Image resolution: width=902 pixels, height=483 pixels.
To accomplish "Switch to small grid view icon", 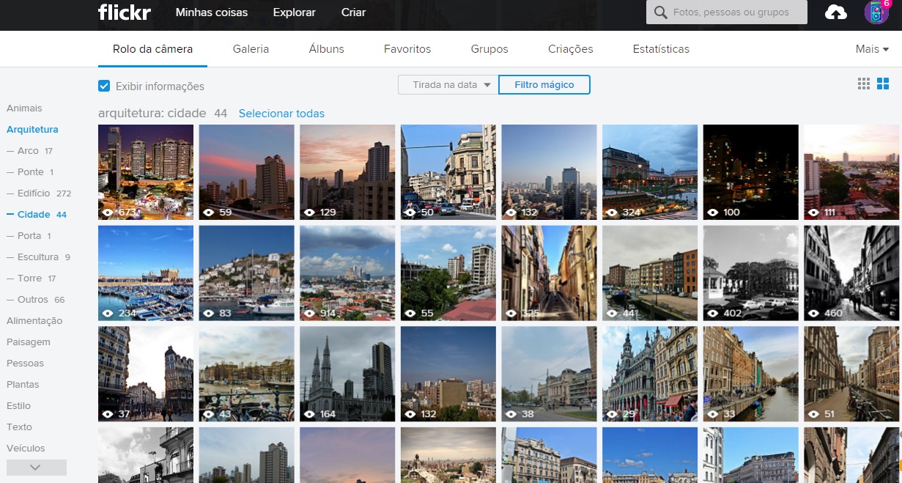I will click(x=864, y=84).
